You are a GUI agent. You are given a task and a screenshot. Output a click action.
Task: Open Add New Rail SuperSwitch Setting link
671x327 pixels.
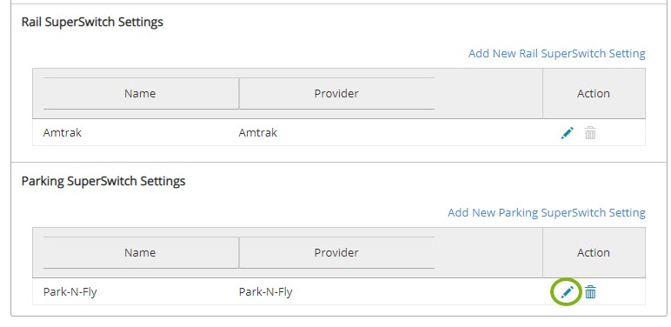557,54
